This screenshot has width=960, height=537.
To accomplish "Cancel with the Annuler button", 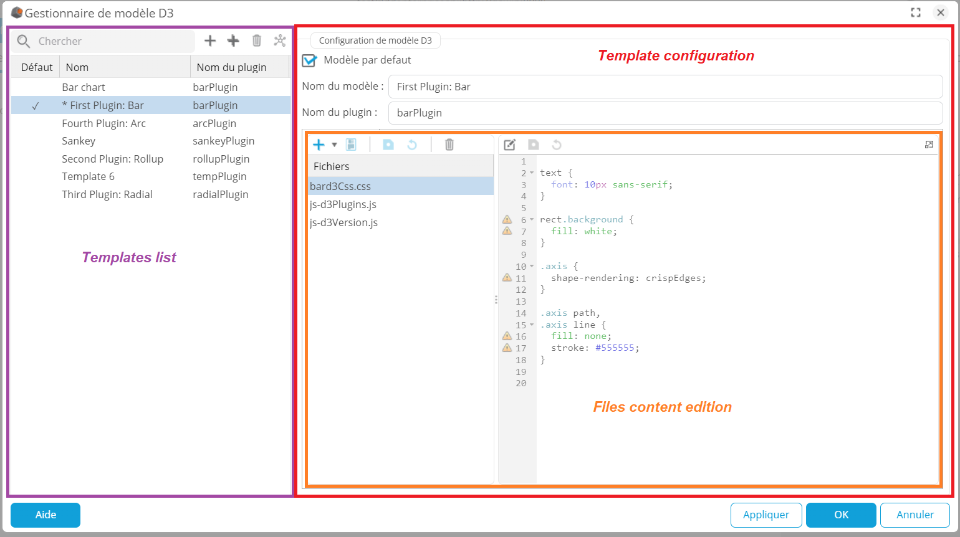I will pos(915,515).
